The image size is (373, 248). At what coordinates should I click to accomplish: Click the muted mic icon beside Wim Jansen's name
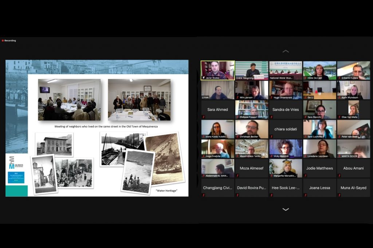237,97
